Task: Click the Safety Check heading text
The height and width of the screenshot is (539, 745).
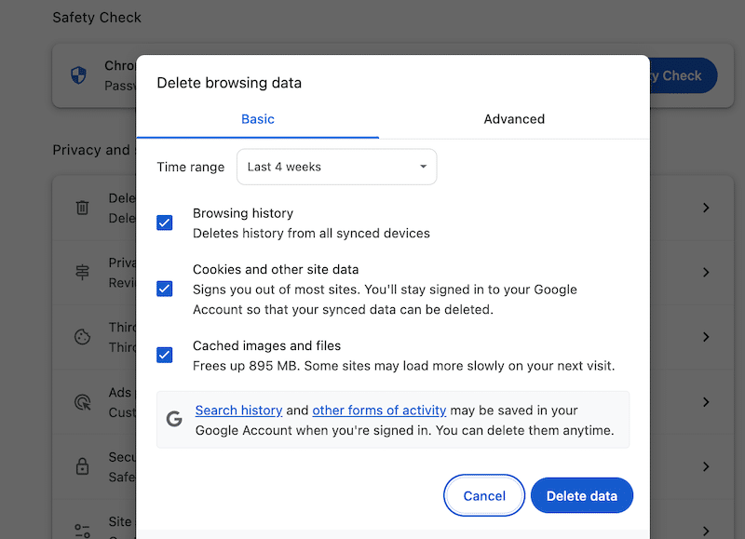Action: (97, 18)
